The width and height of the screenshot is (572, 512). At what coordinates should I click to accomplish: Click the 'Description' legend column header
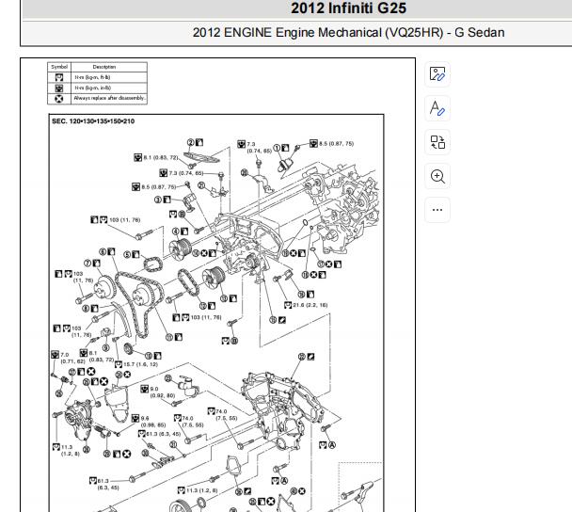click(x=104, y=67)
